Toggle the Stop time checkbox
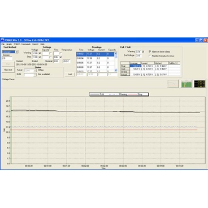This screenshot has width=208, height=208. tap(60, 57)
